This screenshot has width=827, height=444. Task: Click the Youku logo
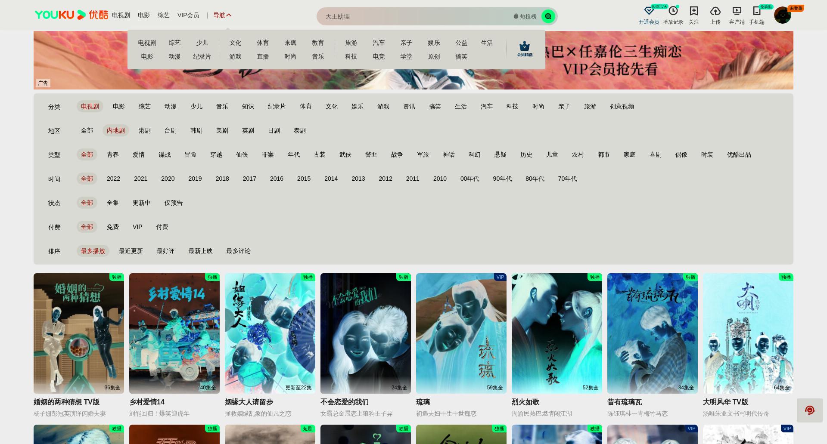pos(71,15)
